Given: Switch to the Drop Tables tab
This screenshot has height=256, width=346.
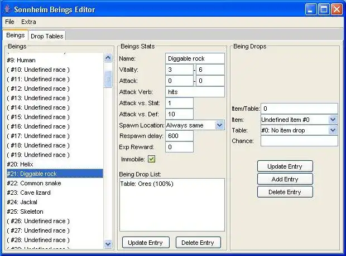Looking at the screenshot, I should point(47,36).
